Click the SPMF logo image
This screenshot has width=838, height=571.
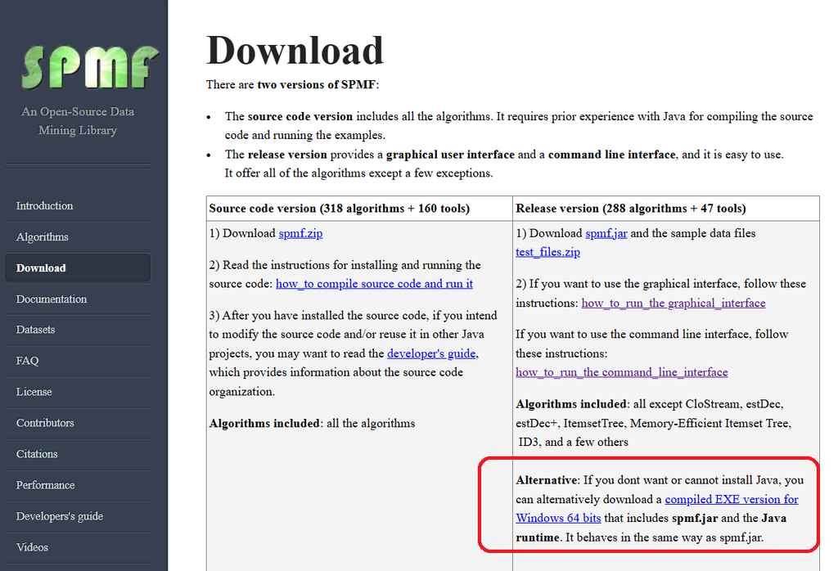pyautogui.click(x=89, y=67)
